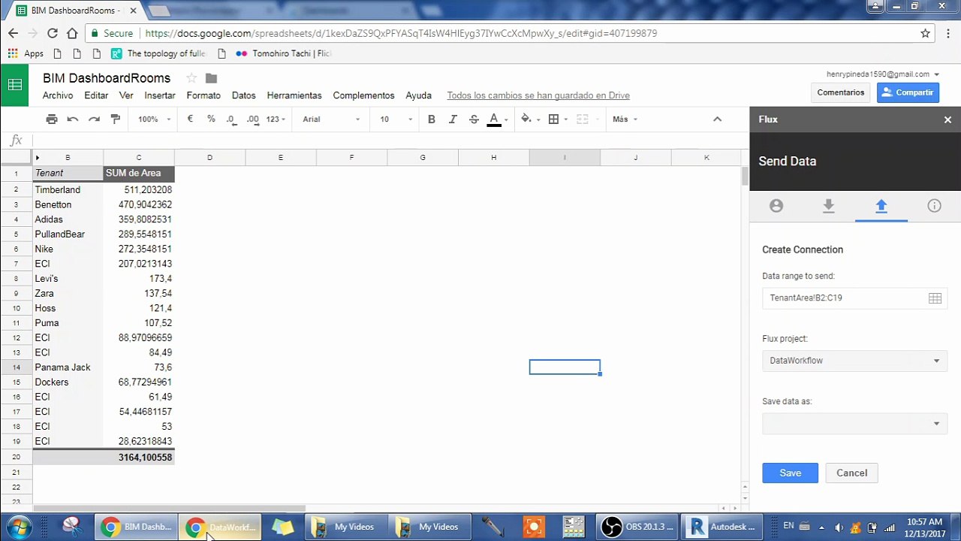This screenshot has width=961, height=541.
Task: Reload the browser page
Action: (53, 33)
